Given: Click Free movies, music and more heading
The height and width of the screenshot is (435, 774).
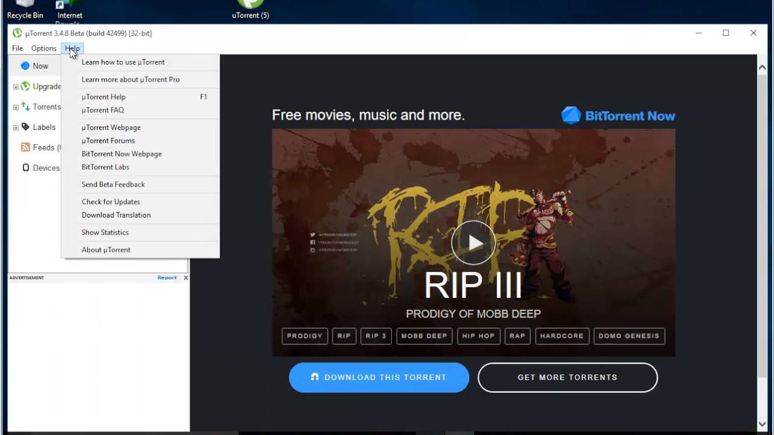Looking at the screenshot, I should 368,115.
